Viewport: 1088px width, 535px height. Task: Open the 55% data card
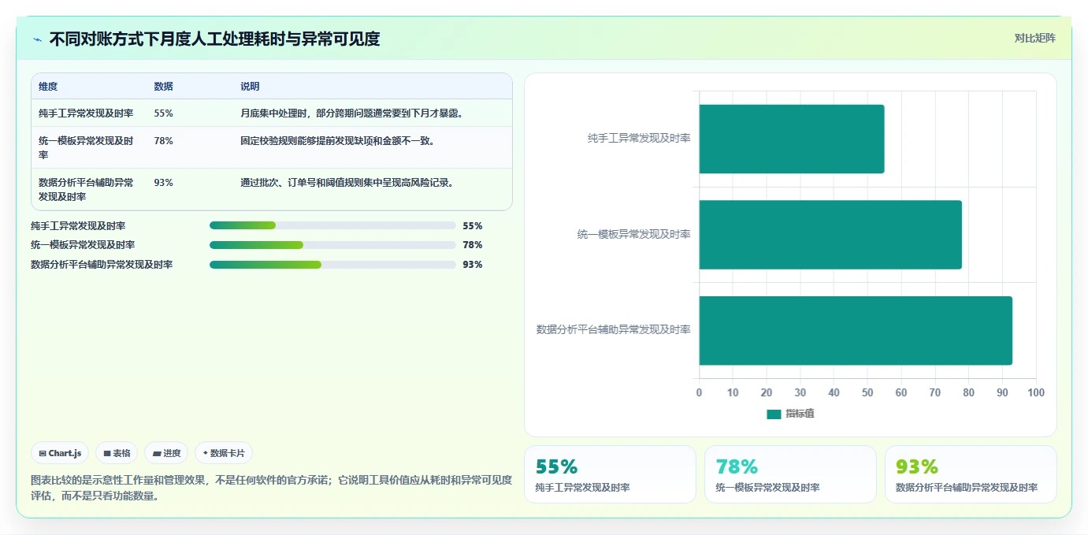click(610, 474)
